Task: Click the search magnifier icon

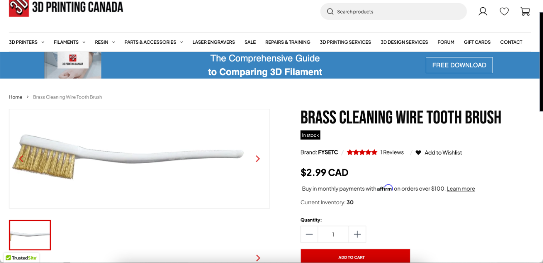Action: click(x=330, y=12)
